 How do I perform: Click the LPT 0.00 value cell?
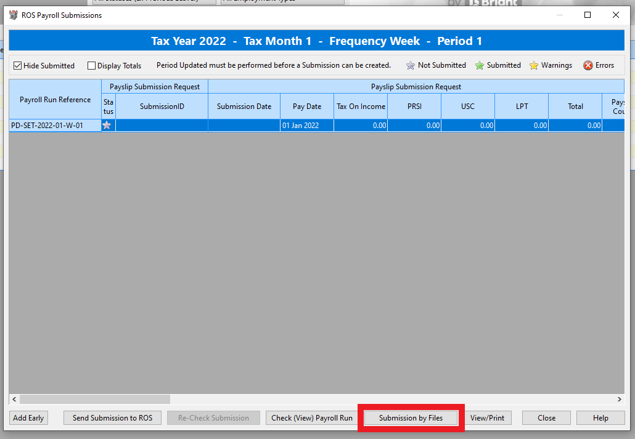coord(522,126)
